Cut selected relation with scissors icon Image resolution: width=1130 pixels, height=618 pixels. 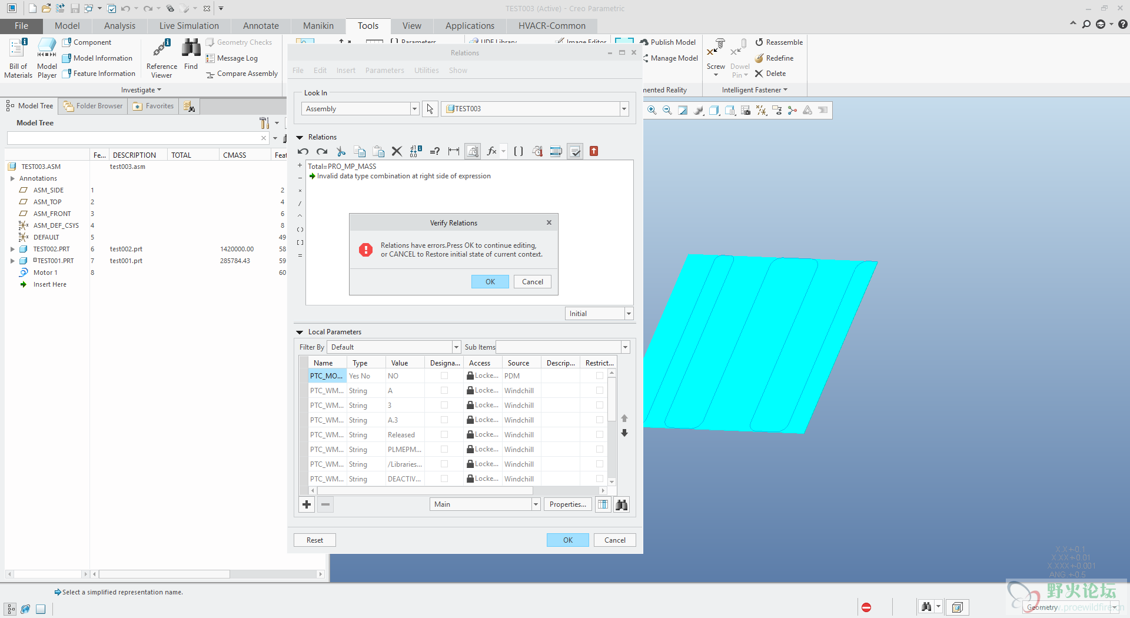pyautogui.click(x=341, y=152)
